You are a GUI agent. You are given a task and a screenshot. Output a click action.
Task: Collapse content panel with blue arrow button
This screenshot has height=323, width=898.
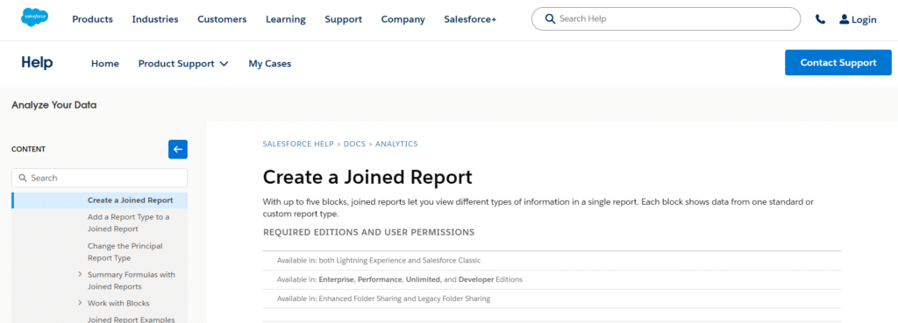177,149
